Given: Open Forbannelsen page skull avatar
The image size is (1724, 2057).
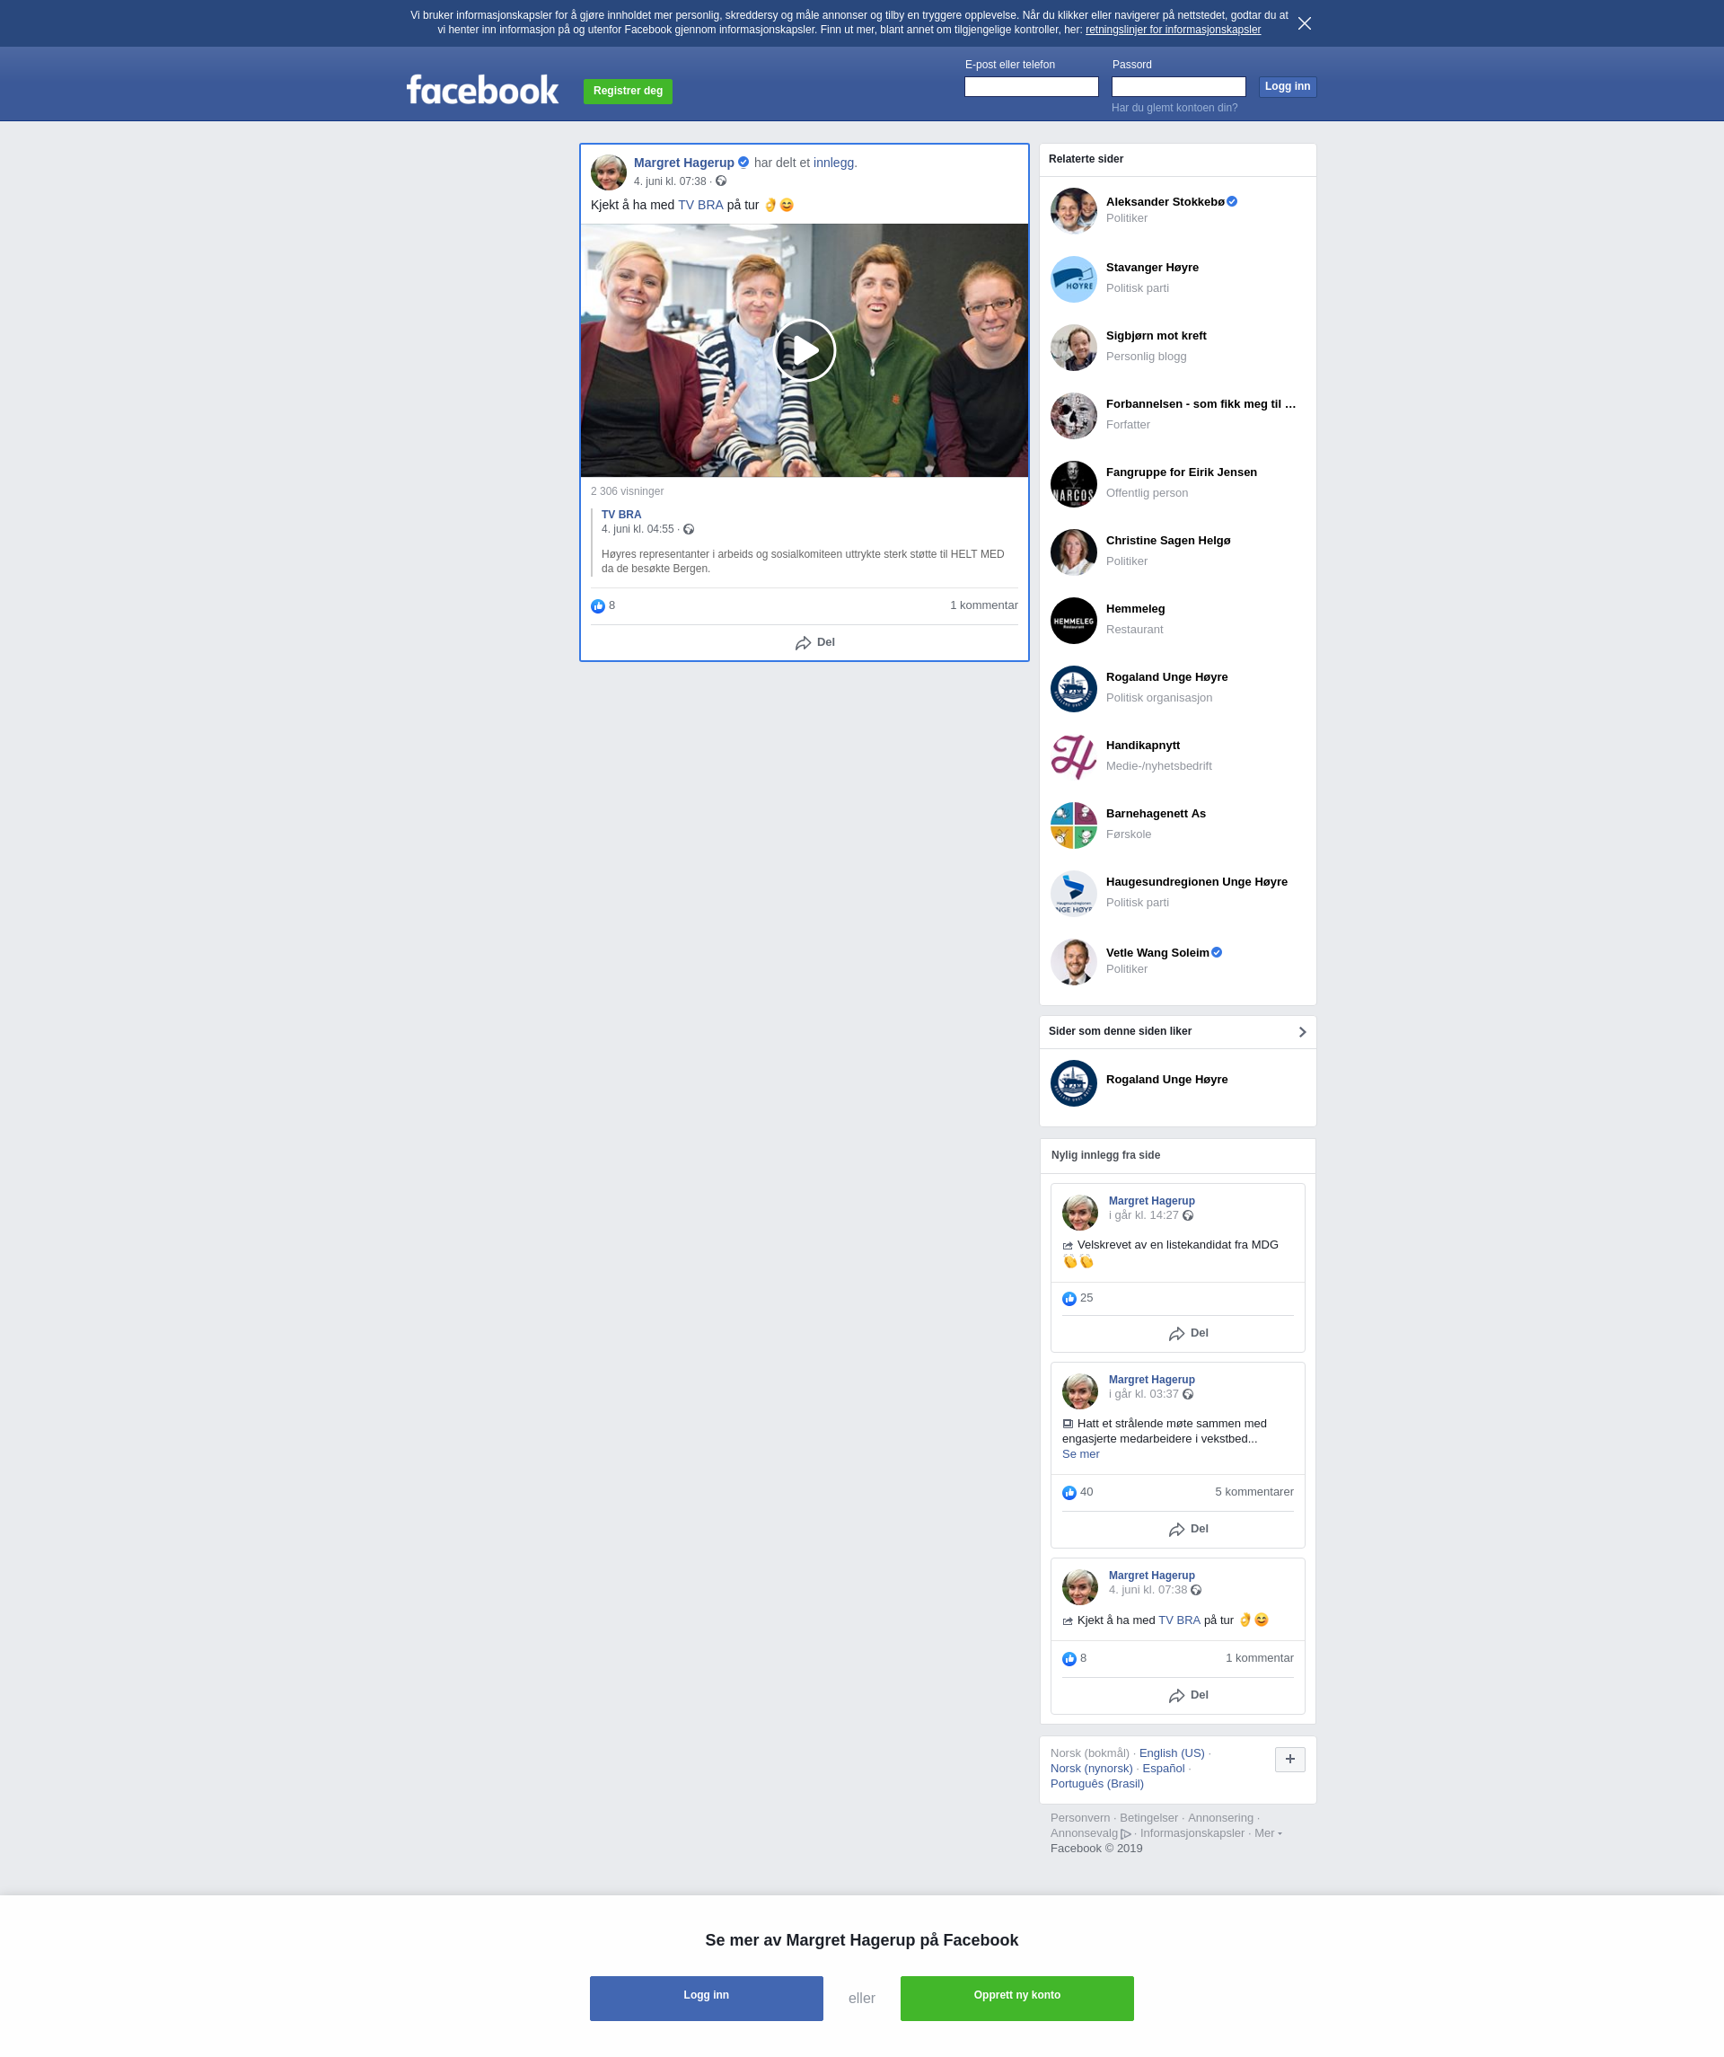Looking at the screenshot, I should tap(1073, 416).
